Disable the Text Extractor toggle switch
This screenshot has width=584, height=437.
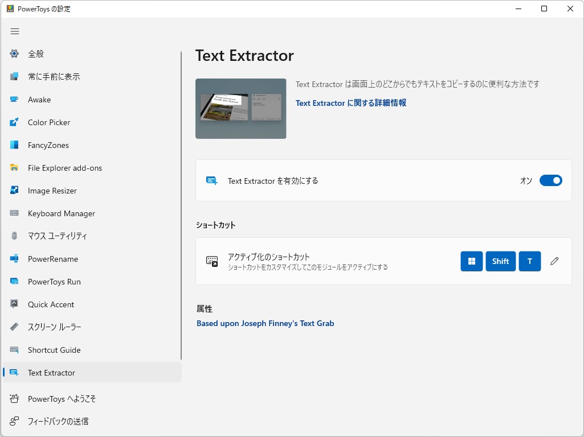click(550, 181)
